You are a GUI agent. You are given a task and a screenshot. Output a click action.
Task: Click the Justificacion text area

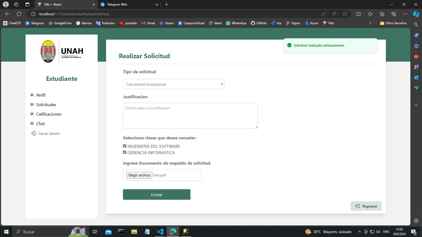[190, 116]
